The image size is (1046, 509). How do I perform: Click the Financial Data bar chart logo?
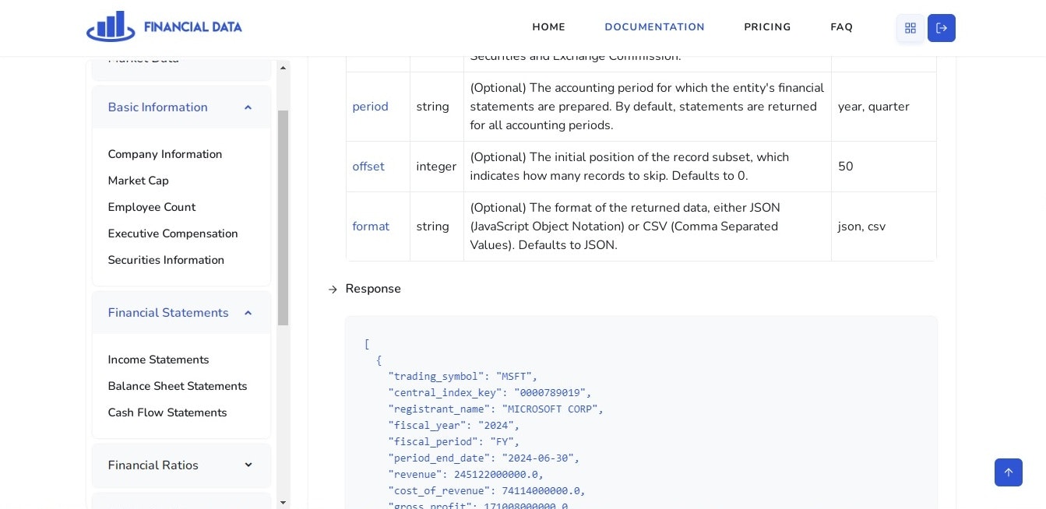pos(111,26)
